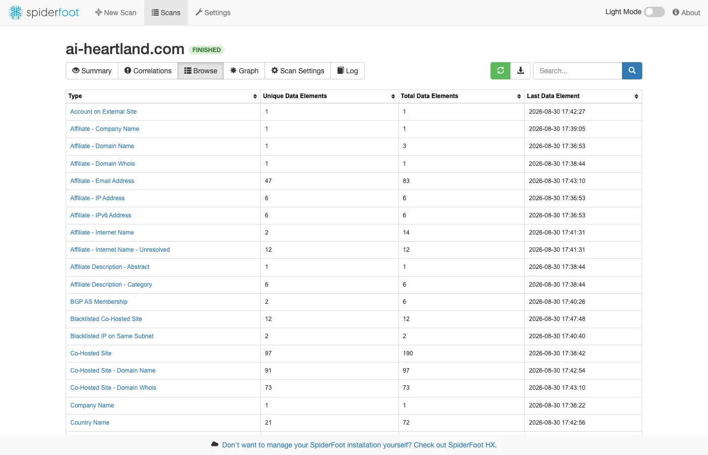The height and width of the screenshot is (455, 708).
Task: Open Affiliate Description - Category results
Action: (x=111, y=285)
